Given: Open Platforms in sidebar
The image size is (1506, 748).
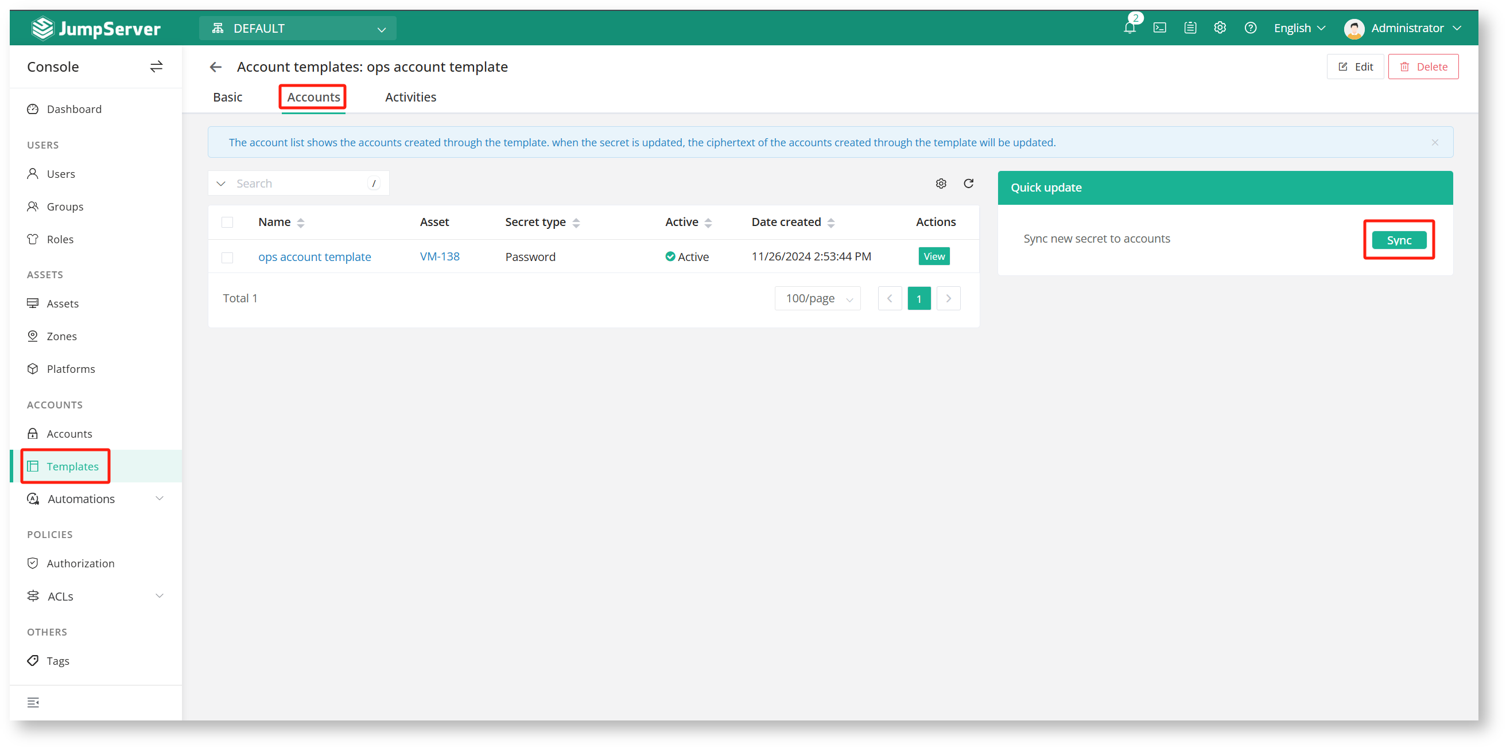Looking at the screenshot, I should 96,369.
